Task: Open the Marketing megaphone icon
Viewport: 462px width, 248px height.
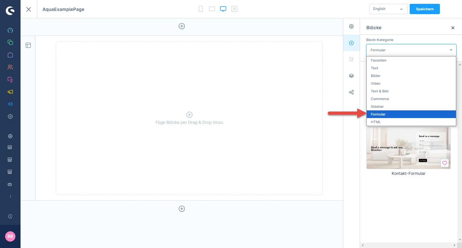Action: point(10,92)
